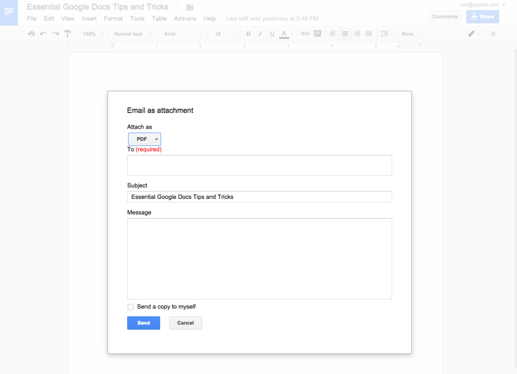Apply center text alignment
The image size is (517, 374).
click(x=344, y=33)
